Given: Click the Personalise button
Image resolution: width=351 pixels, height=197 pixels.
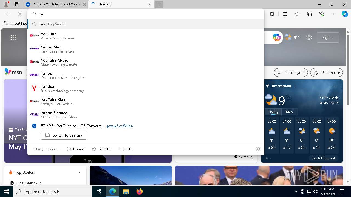Looking at the screenshot, I should tap(327, 73).
